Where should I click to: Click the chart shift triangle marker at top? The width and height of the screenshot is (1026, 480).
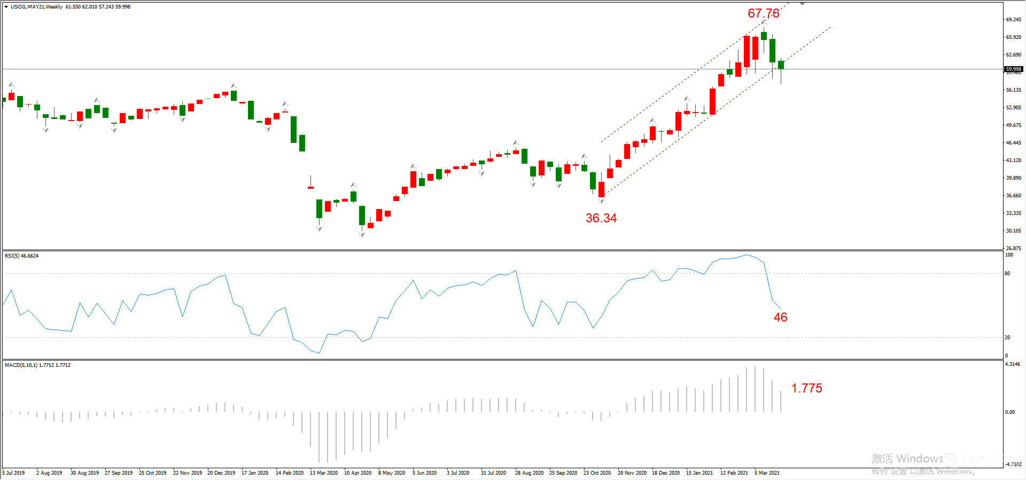coord(802,4)
